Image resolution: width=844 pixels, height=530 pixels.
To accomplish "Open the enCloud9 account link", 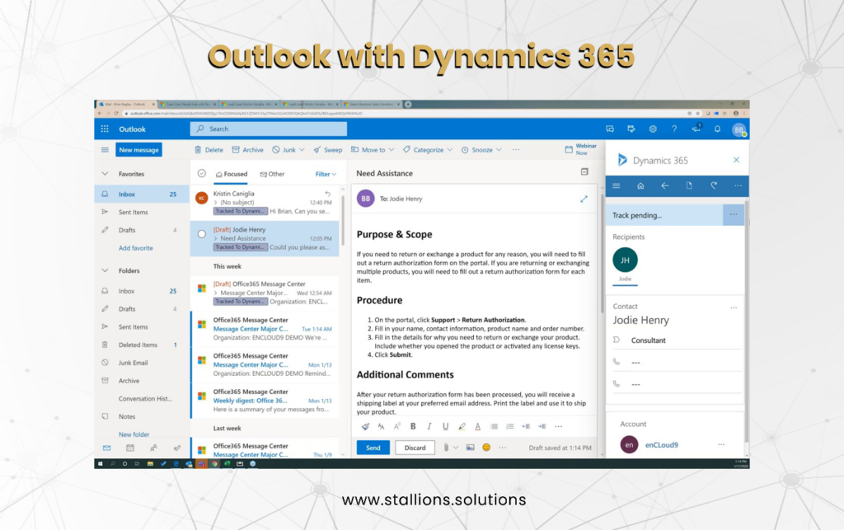I will pos(662,445).
